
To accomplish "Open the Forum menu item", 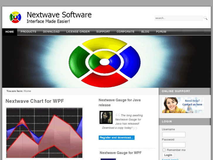I will coord(161,32).
